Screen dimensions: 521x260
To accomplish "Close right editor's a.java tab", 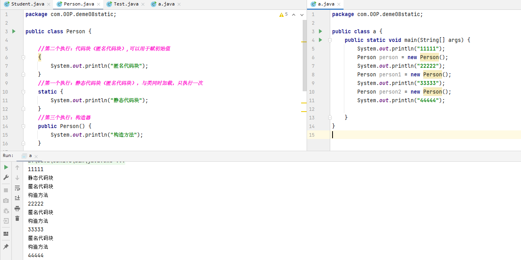I will pyautogui.click(x=339, y=4).
